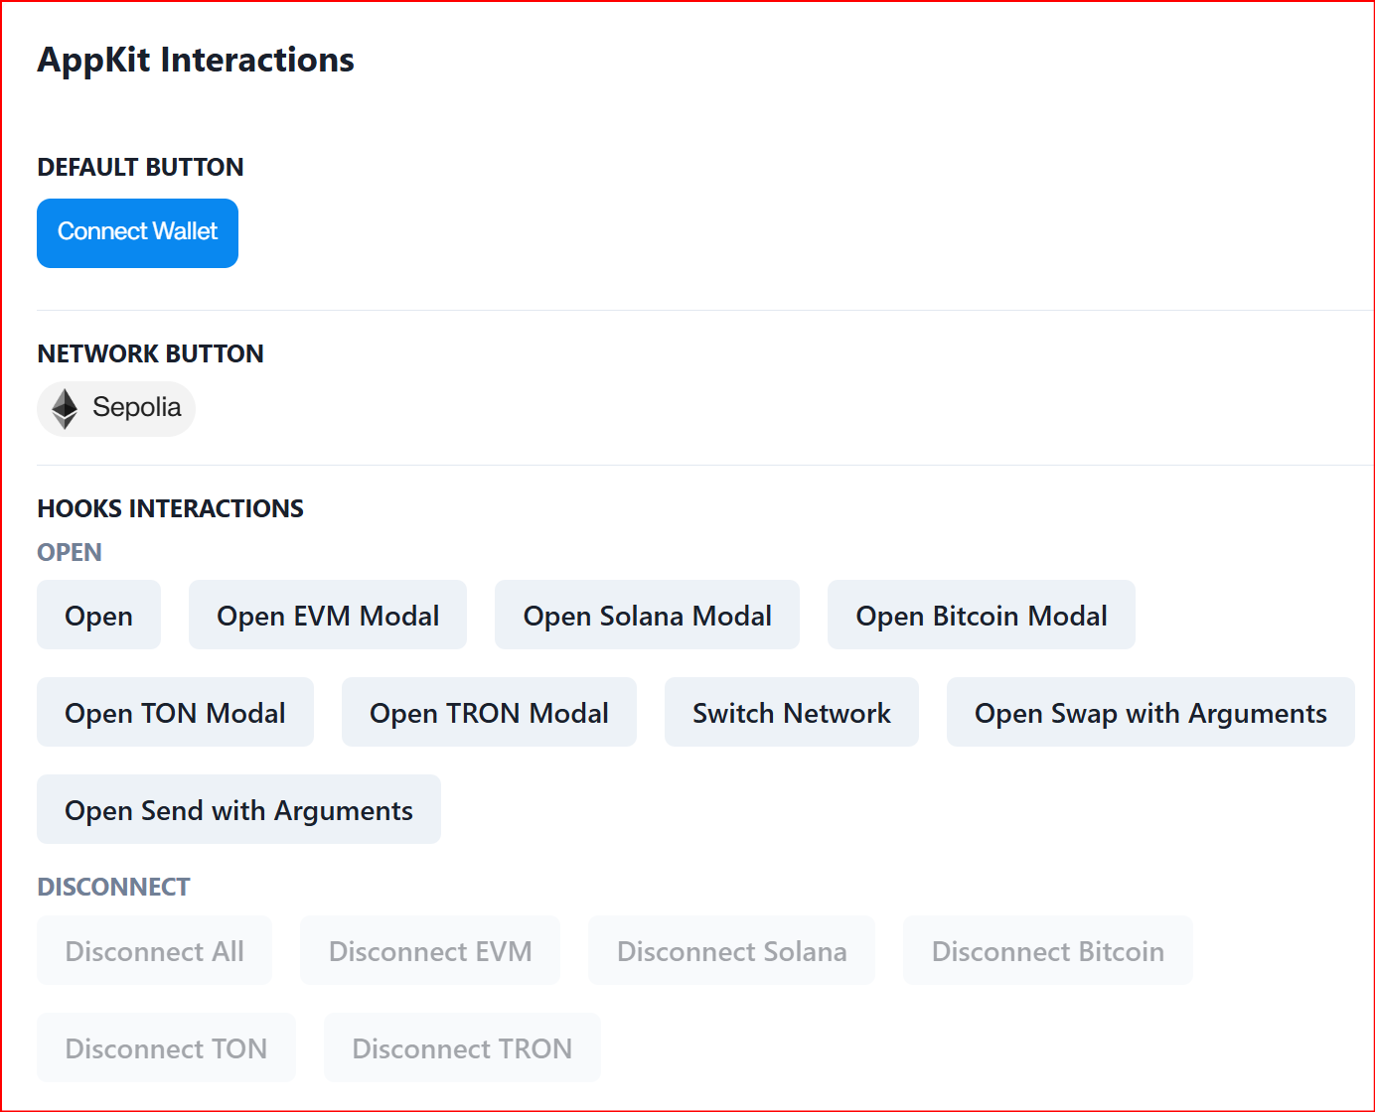1375x1112 pixels.
Task: Click the Switch Network button
Action: point(792,712)
